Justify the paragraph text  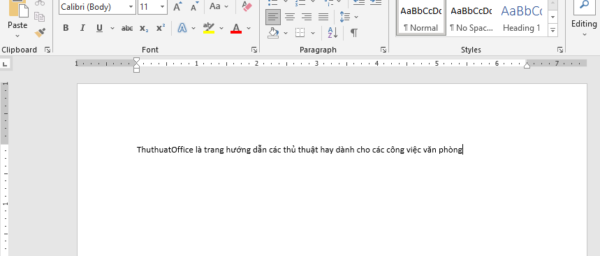tap(323, 17)
